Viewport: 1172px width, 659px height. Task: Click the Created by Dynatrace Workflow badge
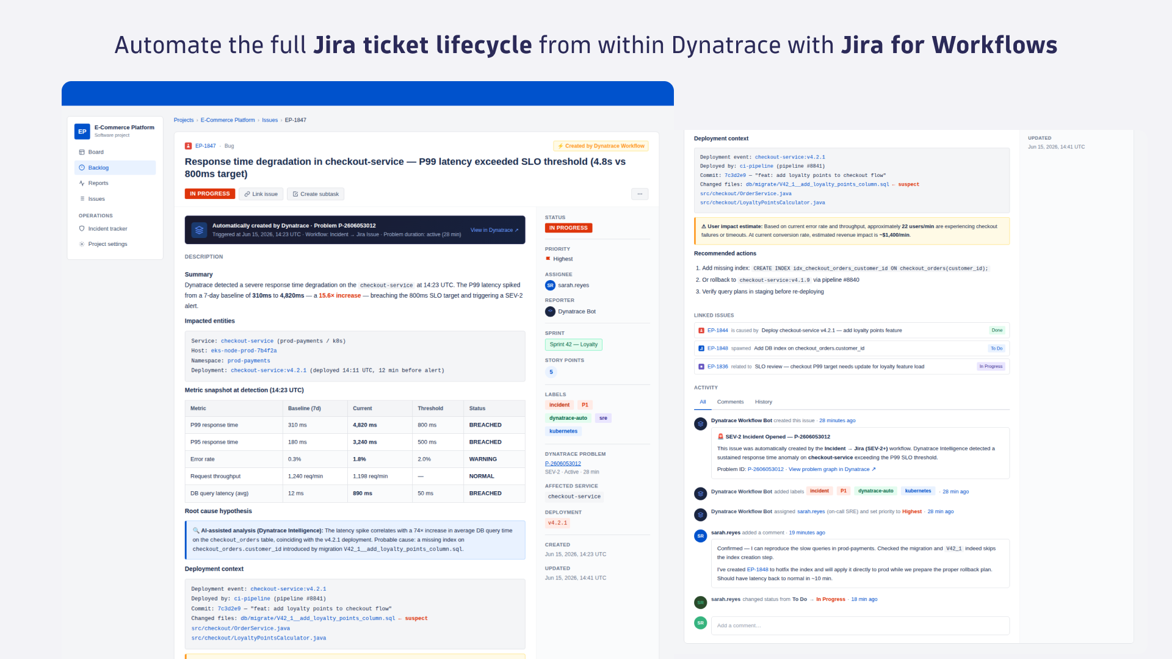[601, 146]
